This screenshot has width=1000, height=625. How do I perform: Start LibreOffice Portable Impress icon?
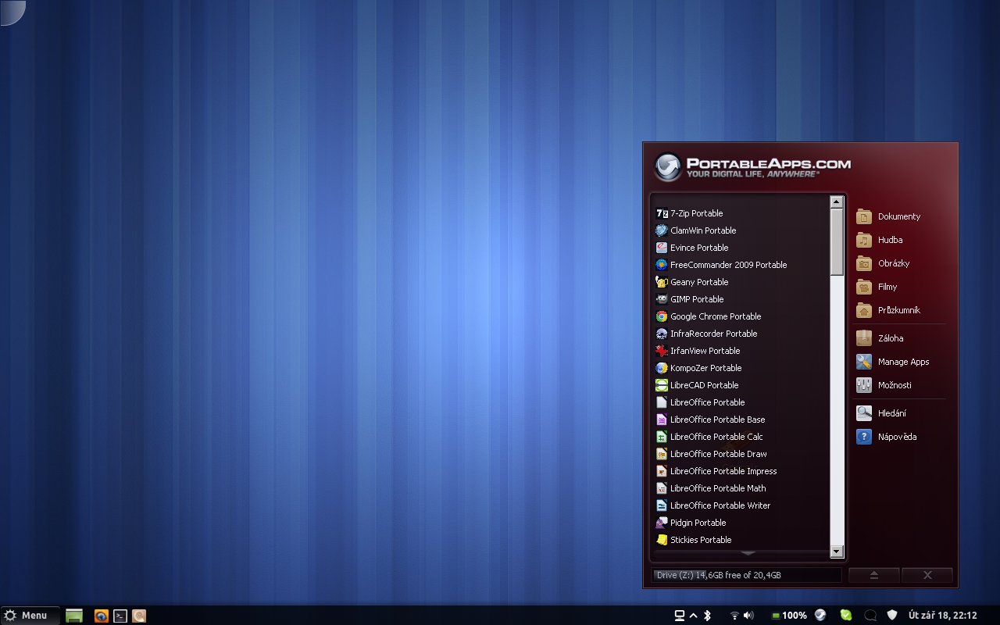coord(662,471)
